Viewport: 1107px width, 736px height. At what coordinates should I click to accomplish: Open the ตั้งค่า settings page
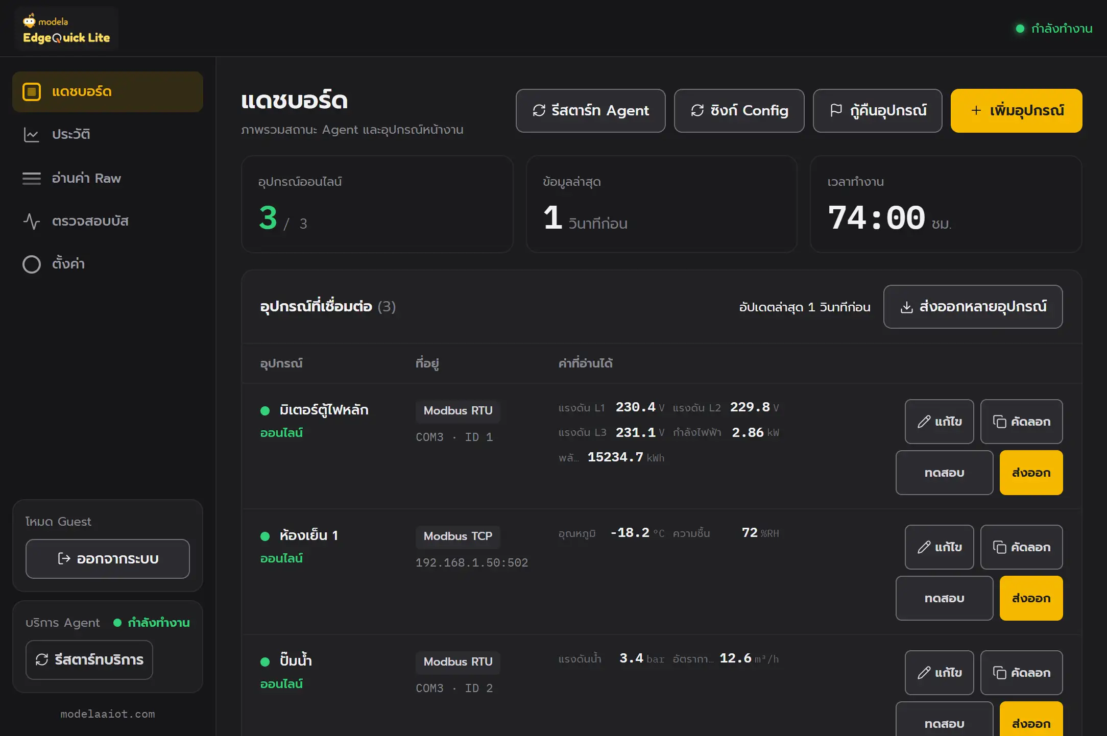(x=108, y=264)
